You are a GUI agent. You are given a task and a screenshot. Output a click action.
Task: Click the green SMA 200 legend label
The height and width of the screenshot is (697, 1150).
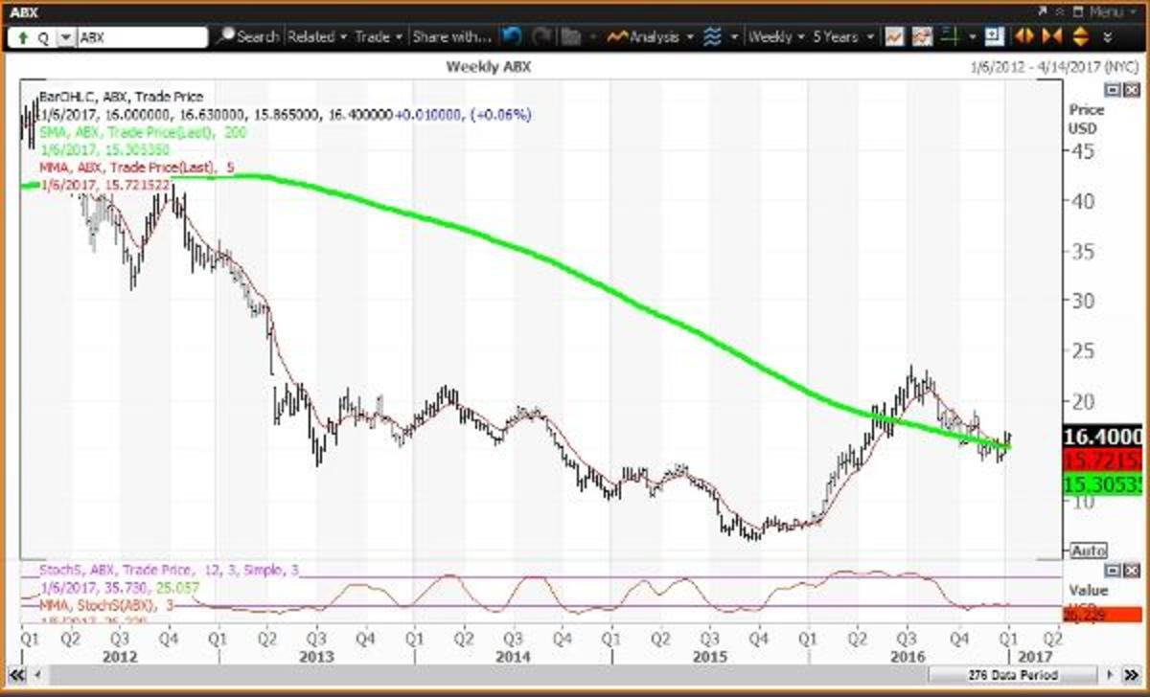142,133
